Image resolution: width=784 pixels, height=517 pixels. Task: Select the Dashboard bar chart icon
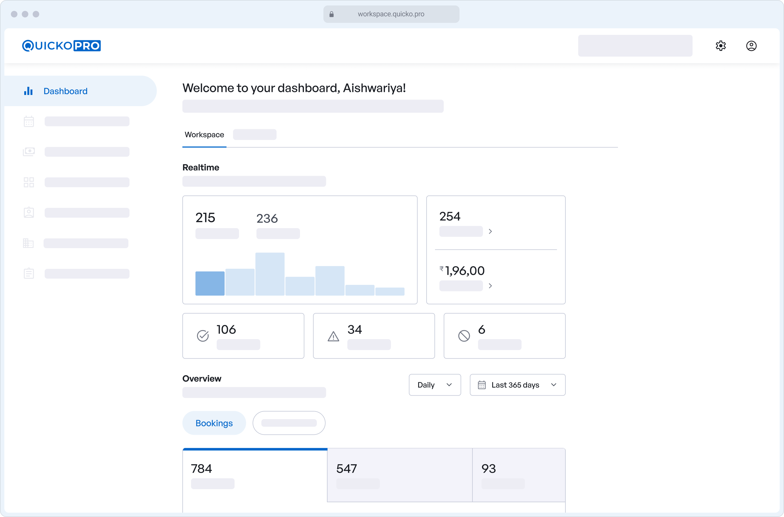tap(28, 91)
